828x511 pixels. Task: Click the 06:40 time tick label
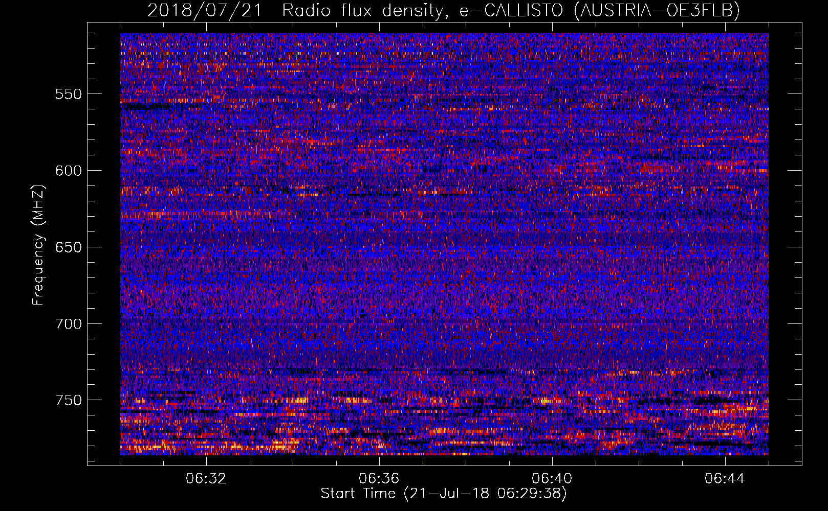point(552,479)
